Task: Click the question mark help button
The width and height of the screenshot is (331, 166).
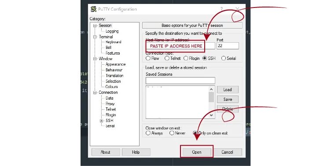Action: tap(221, 9)
